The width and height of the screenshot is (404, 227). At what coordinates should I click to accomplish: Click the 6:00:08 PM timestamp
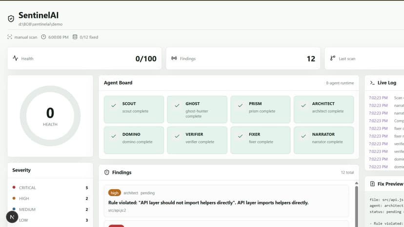[x=59, y=37]
